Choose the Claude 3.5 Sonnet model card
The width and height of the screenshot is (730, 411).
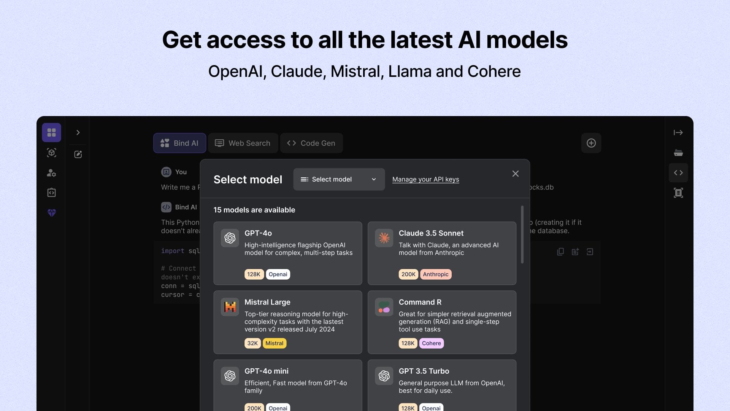tap(442, 253)
